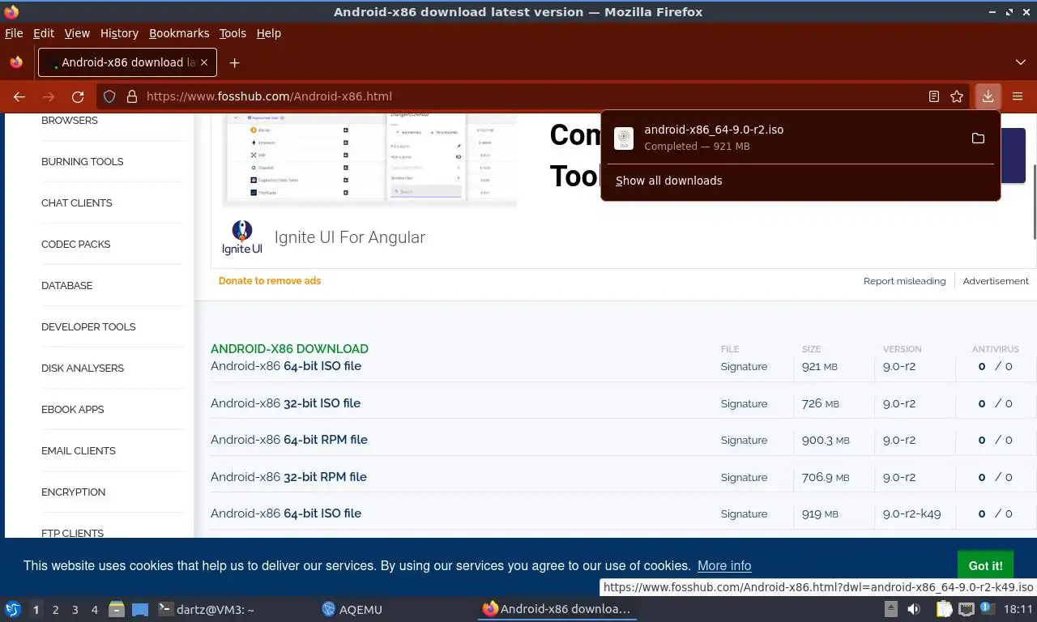Open the clipboard tray icon

click(944, 609)
